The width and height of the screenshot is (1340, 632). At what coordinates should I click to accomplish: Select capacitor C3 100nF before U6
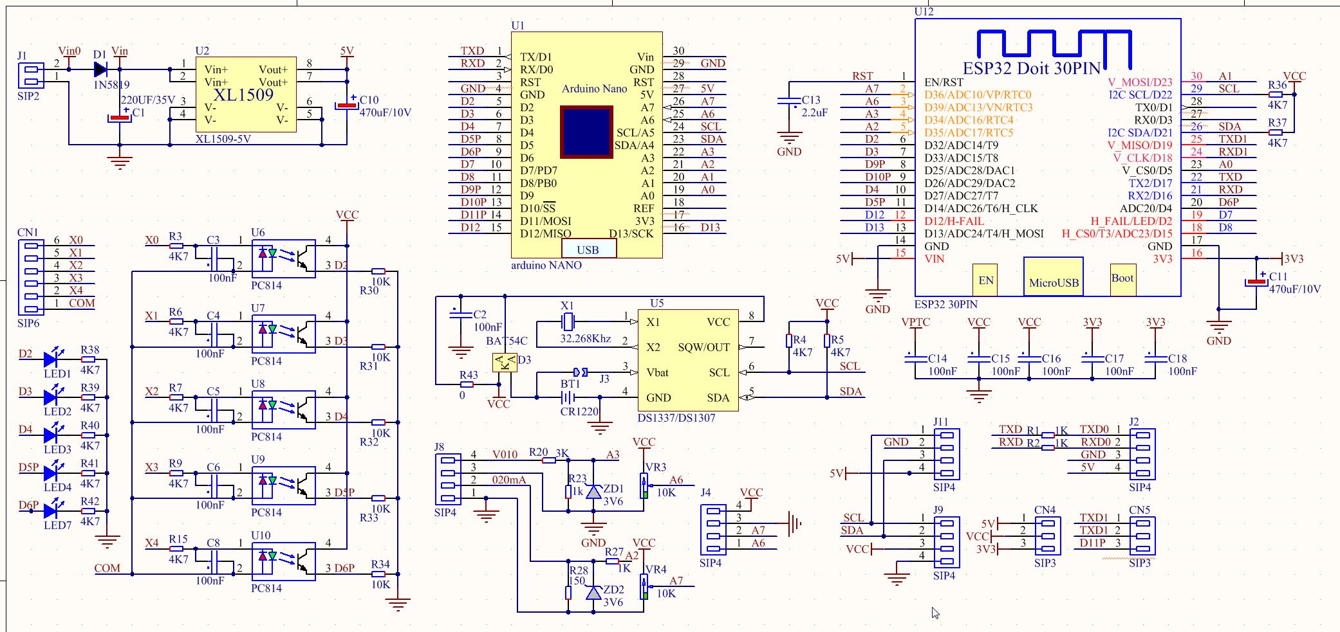[214, 258]
